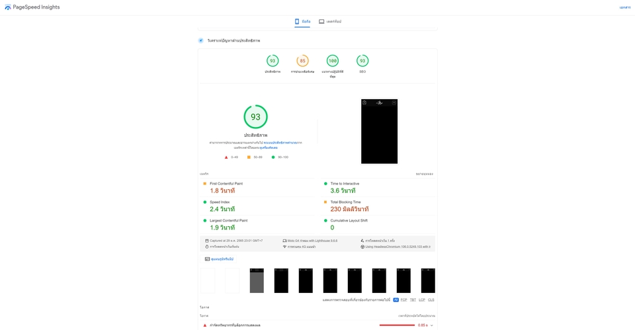Switch to the desktop (เดสก์ท็อป) tab
Screen dimensions: 635x330
329,21
